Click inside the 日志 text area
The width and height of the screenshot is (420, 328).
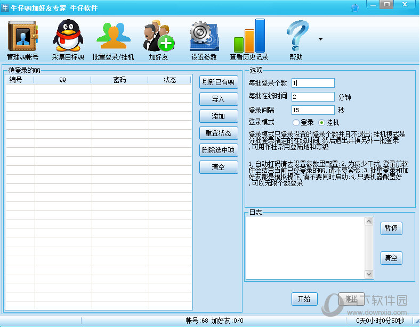click(305, 248)
